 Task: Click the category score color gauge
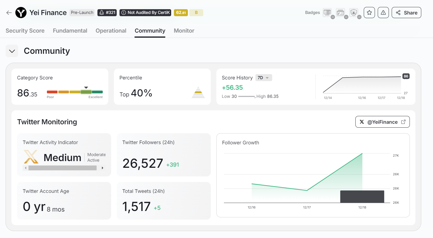[x=75, y=92]
